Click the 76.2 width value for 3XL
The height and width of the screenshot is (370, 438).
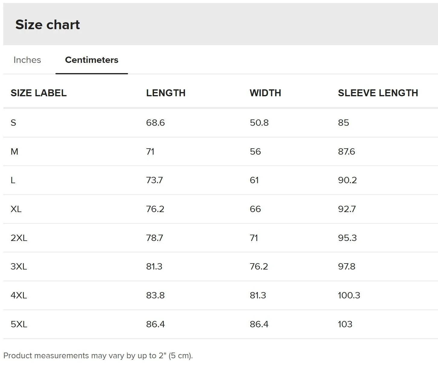click(259, 267)
